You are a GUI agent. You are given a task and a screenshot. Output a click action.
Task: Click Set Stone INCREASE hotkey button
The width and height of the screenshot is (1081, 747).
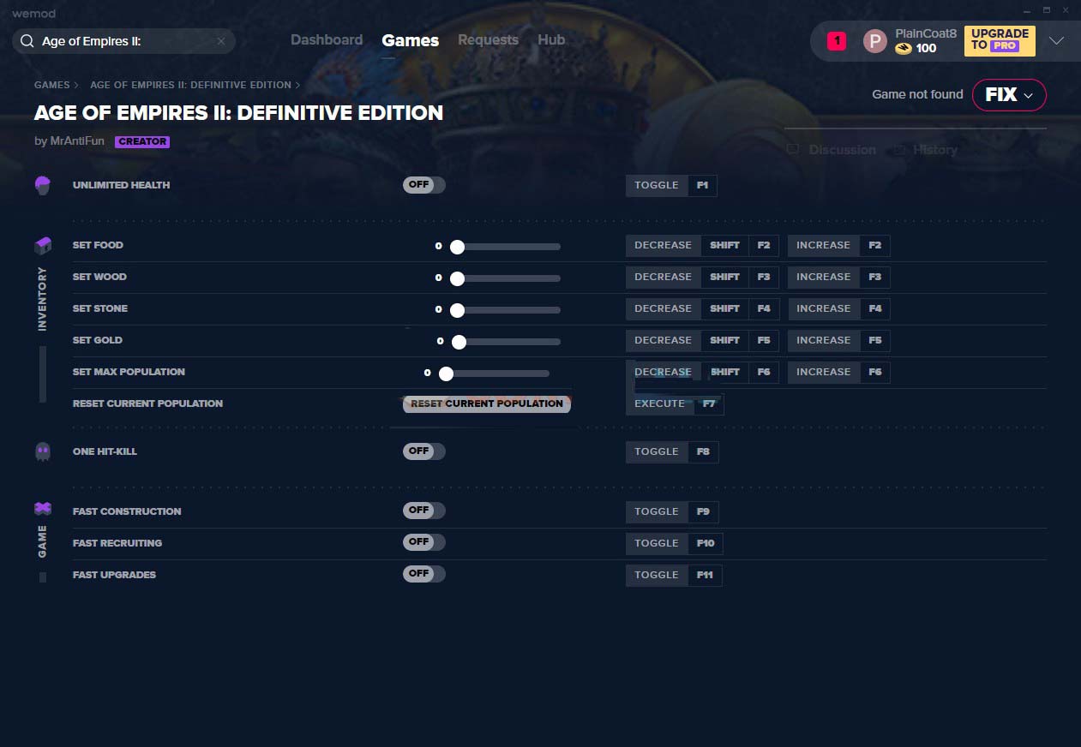839,308
